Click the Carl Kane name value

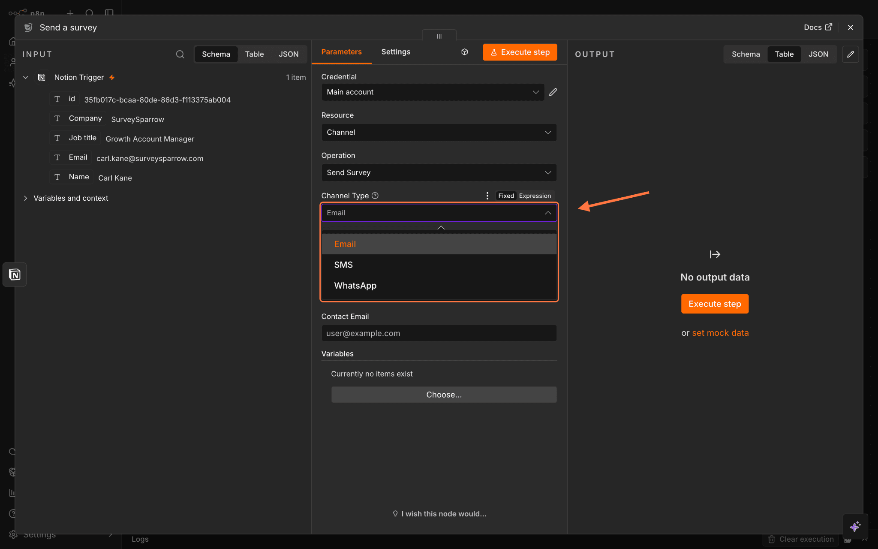pyautogui.click(x=115, y=178)
